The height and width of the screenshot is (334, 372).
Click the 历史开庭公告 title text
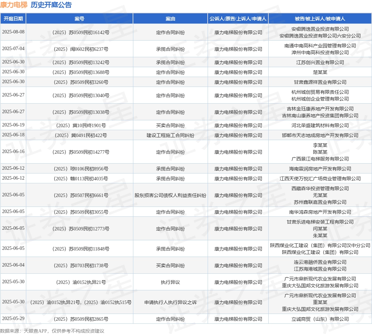pos(51,5)
